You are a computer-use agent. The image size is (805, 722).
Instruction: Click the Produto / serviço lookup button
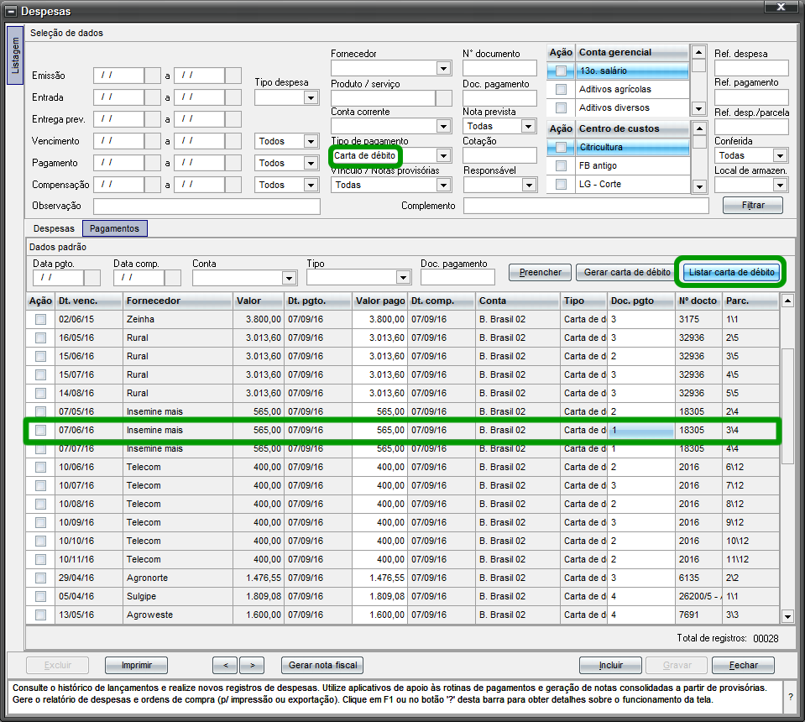[x=443, y=97]
